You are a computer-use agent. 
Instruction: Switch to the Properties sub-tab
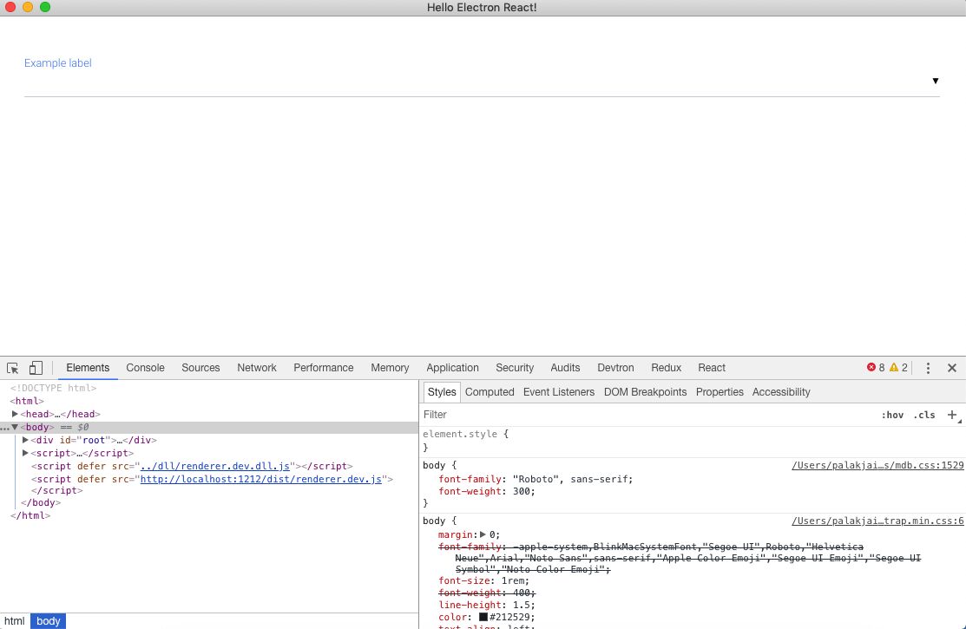[720, 392]
